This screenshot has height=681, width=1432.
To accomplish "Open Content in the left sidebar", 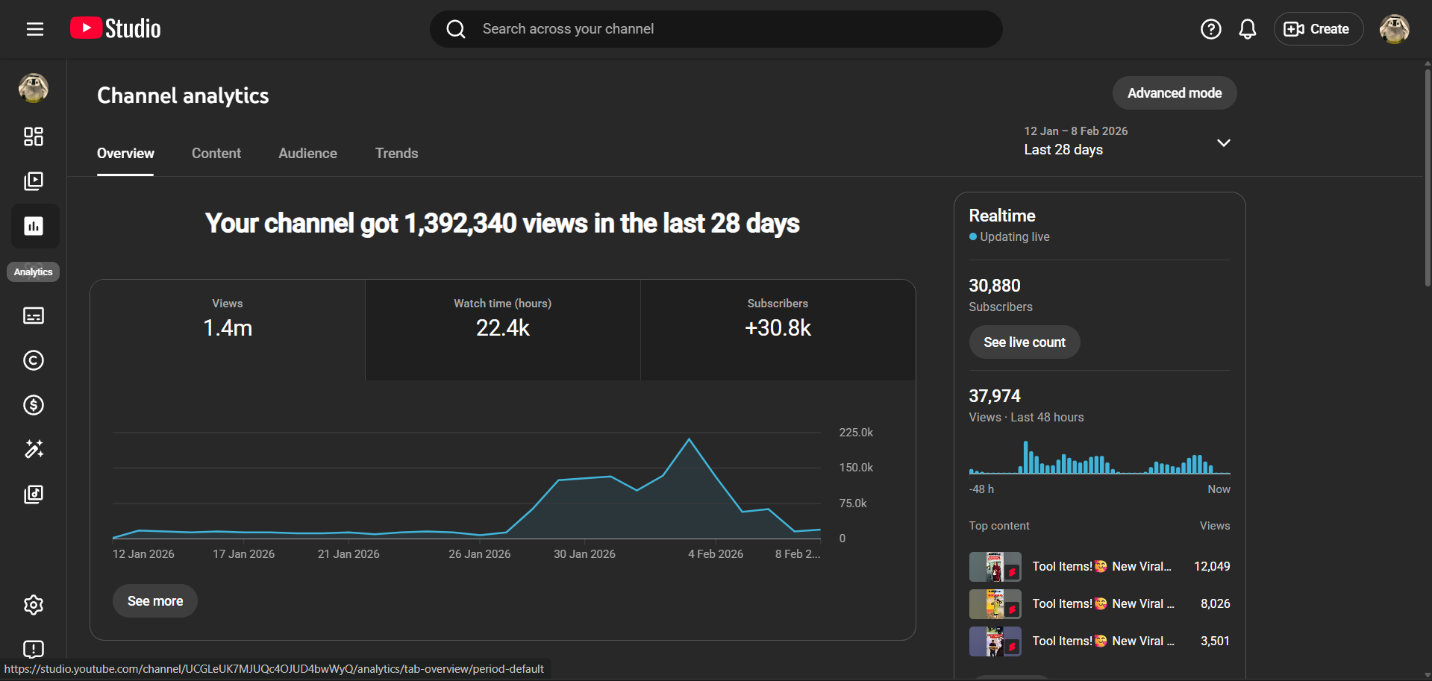I will click(x=34, y=181).
